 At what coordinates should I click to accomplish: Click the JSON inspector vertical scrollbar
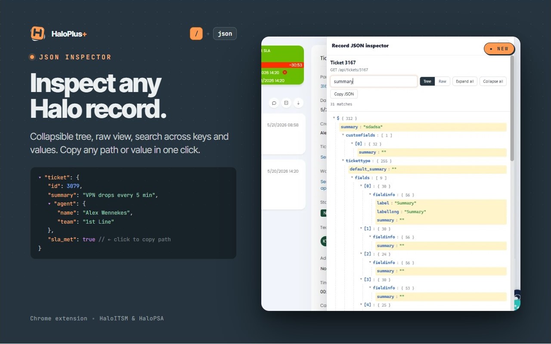coord(512,108)
